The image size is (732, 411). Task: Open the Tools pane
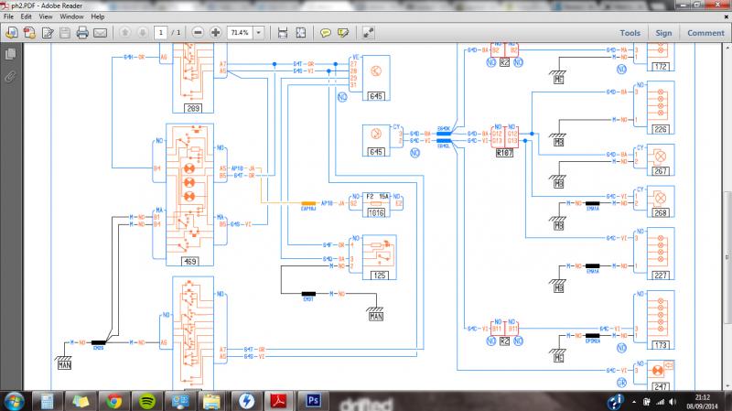tap(630, 33)
